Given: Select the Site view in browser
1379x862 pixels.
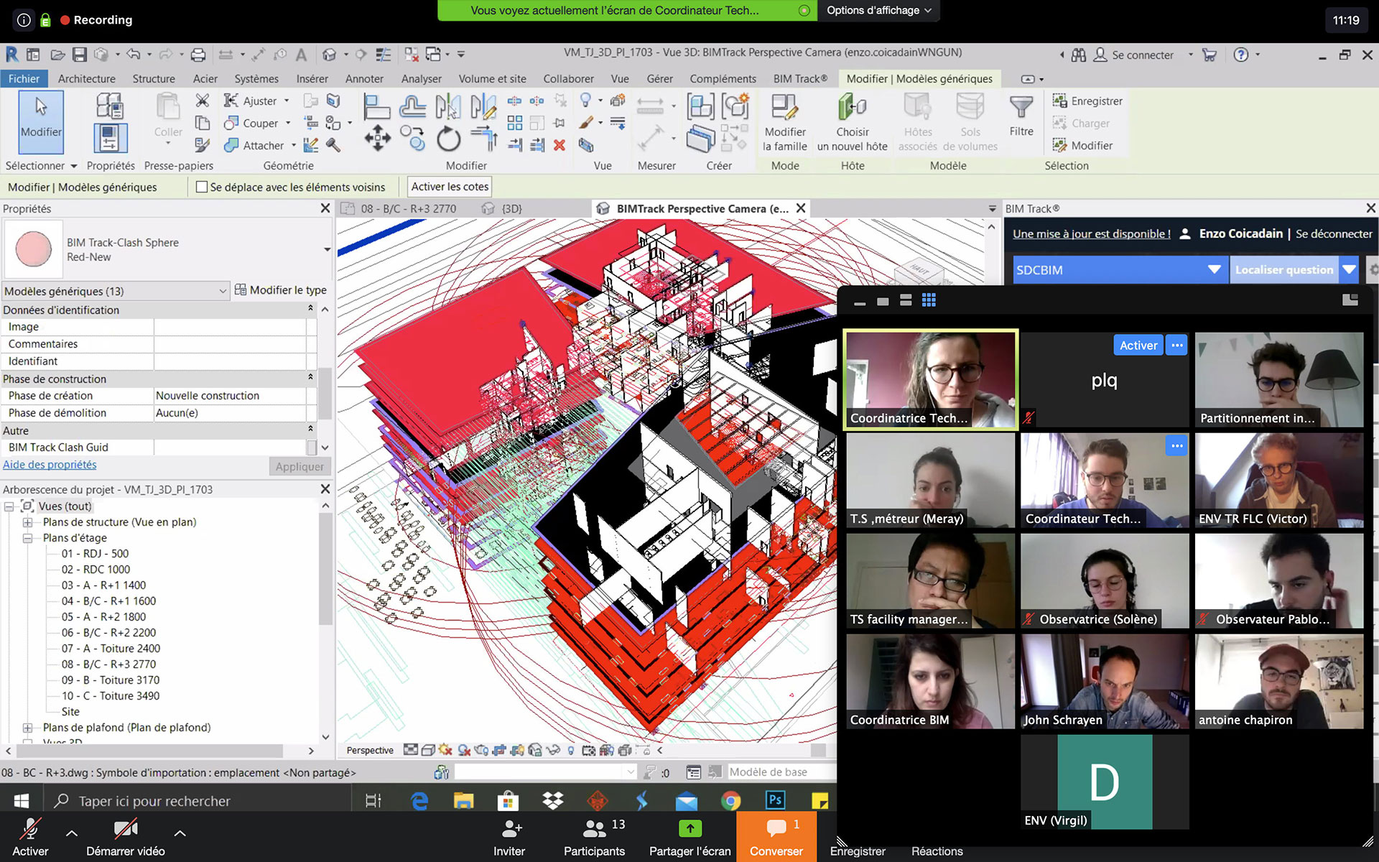Looking at the screenshot, I should click(70, 712).
